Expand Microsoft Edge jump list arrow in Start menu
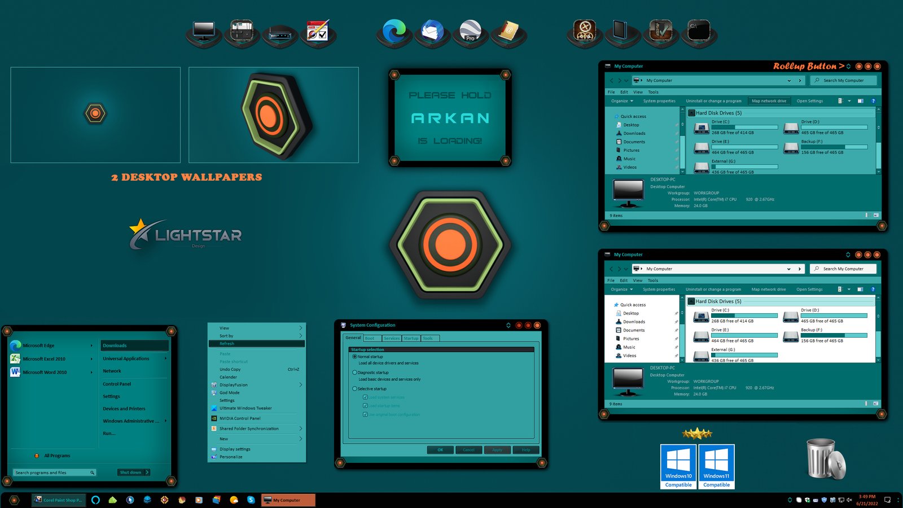The height and width of the screenshot is (508, 903). (x=91, y=345)
